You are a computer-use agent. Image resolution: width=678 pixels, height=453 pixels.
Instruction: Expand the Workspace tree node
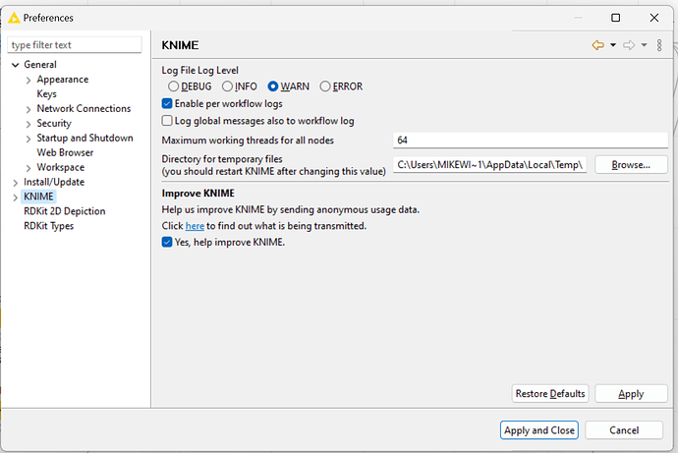coord(28,168)
